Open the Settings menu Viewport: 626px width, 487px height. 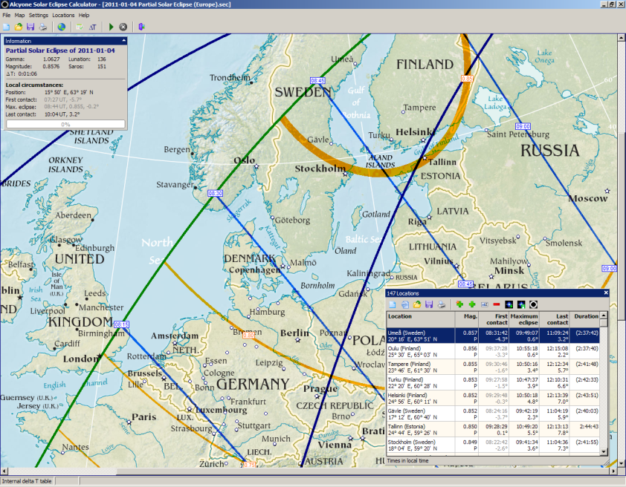pos(39,15)
